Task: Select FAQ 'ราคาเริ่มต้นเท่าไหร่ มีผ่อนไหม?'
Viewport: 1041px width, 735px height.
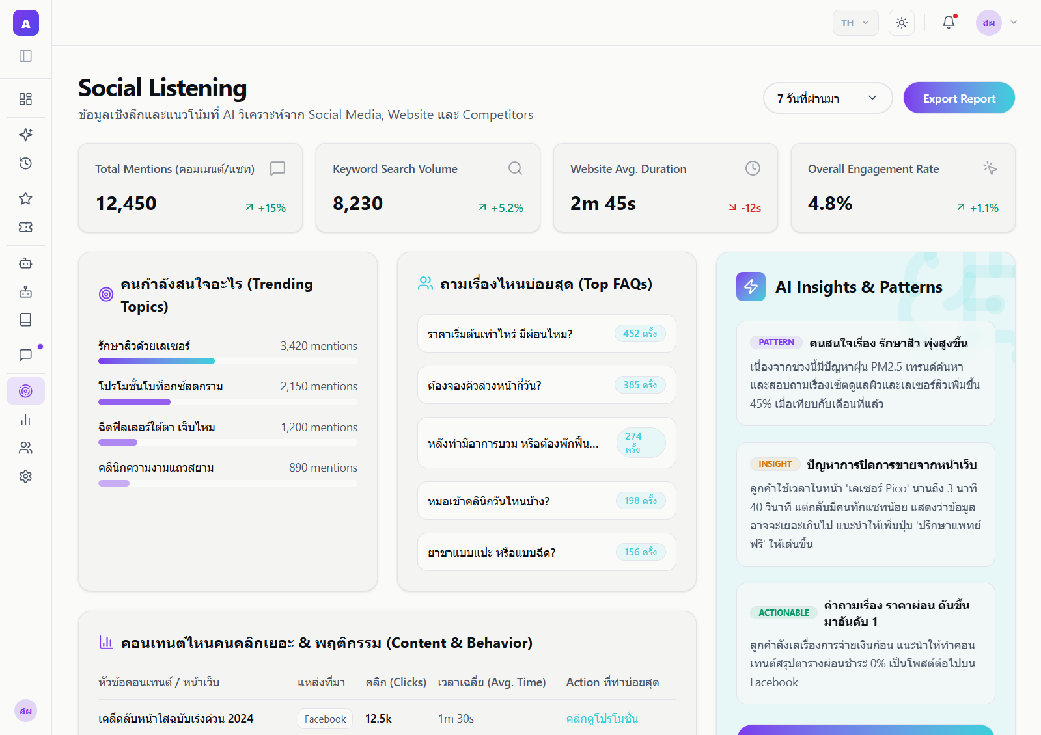Action: click(x=547, y=334)
